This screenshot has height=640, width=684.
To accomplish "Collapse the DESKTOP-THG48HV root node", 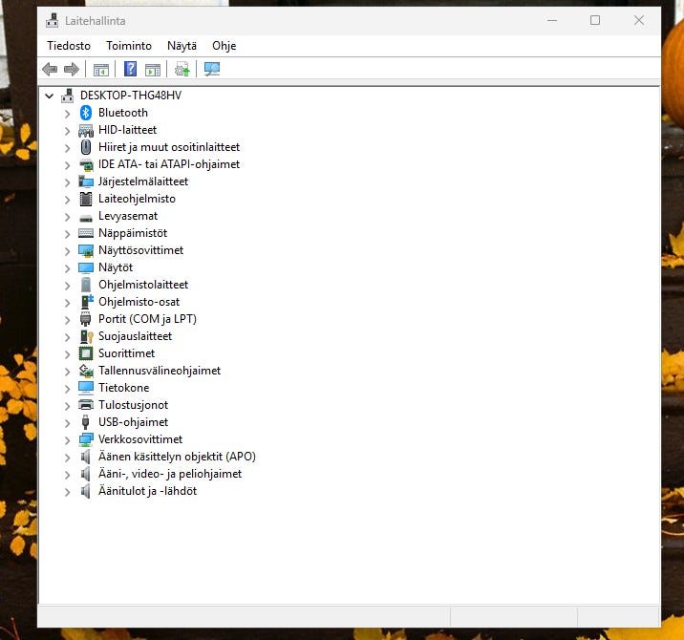I will 50,96.
